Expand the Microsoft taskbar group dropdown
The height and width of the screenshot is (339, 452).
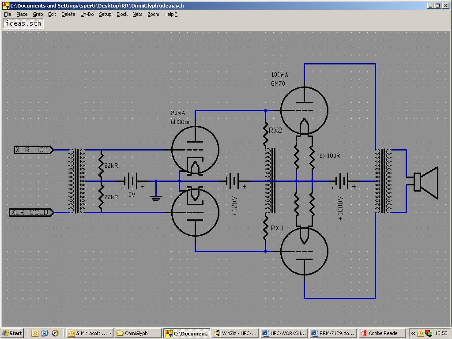click(x=110, y=333)
